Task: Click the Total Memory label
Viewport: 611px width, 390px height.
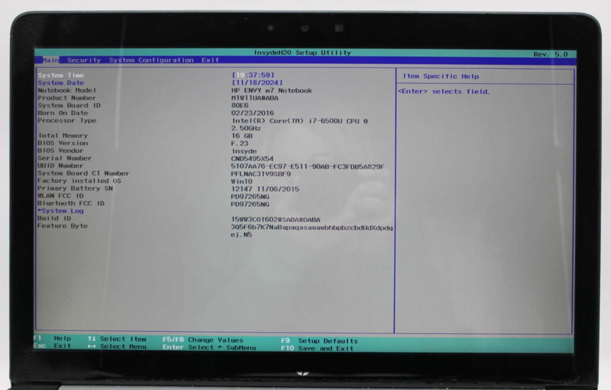Action: (x=62, y=135)
